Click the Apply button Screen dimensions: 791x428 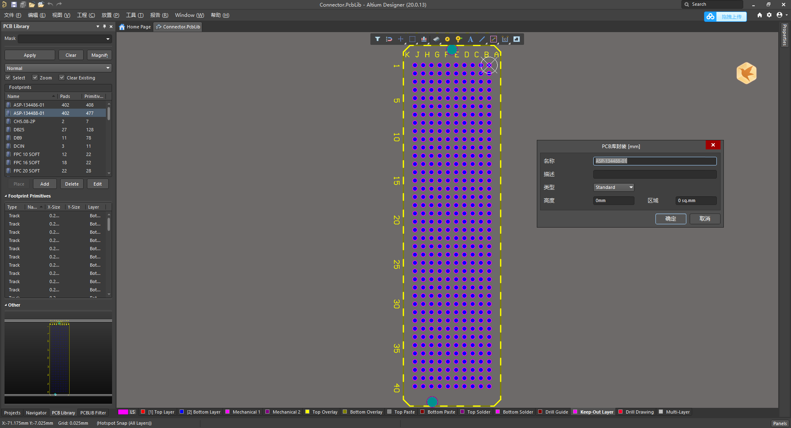30,55
